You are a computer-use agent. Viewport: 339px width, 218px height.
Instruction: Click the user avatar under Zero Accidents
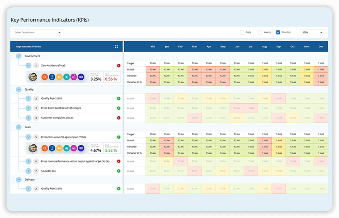(x=33, y=77)
